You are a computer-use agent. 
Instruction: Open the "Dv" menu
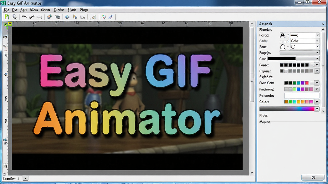tap(14, 10)
